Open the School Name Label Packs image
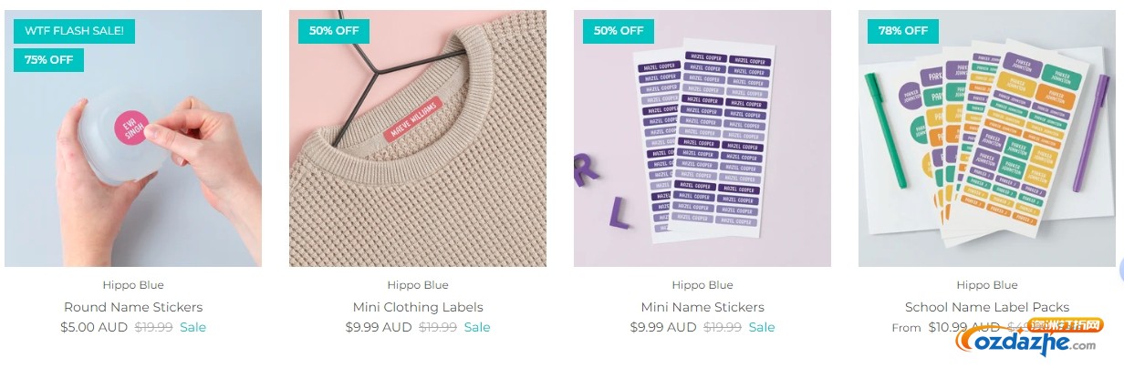This screenshot has width=1124, height=368. (987, 138)
